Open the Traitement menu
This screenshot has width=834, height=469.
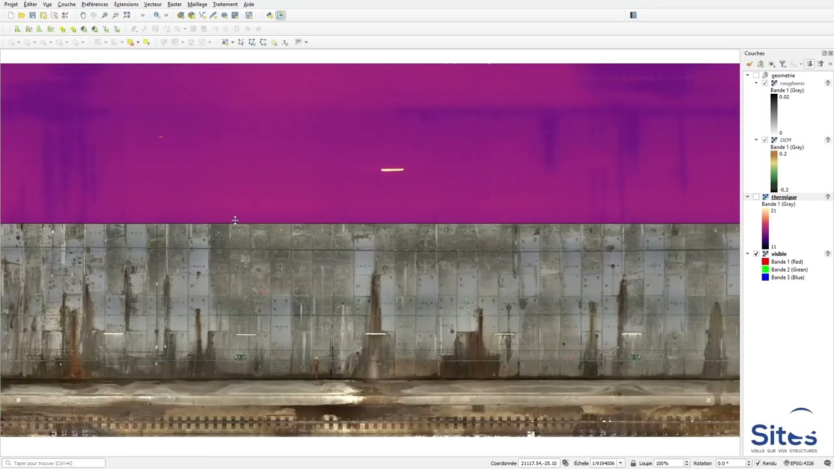tap(225, 4)
